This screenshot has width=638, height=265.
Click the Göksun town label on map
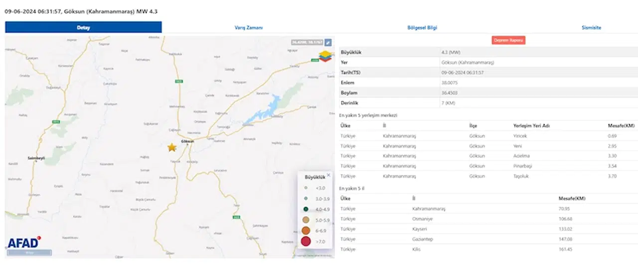[x=187, y=142]
